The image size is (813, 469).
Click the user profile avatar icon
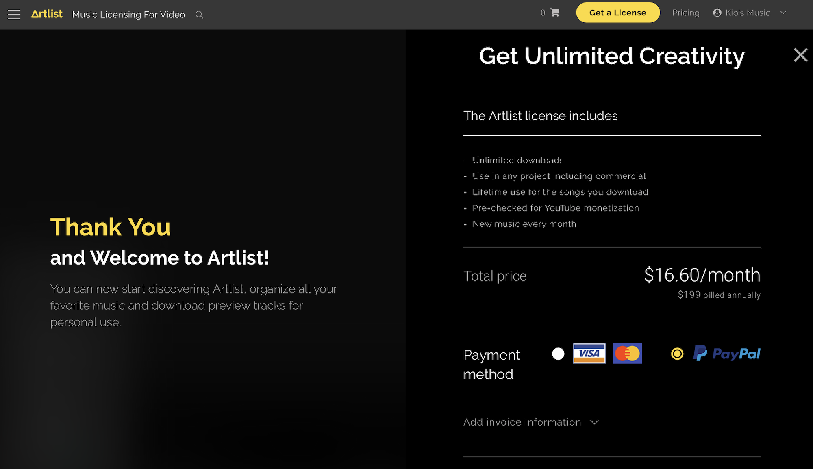[x=717, y=13]
